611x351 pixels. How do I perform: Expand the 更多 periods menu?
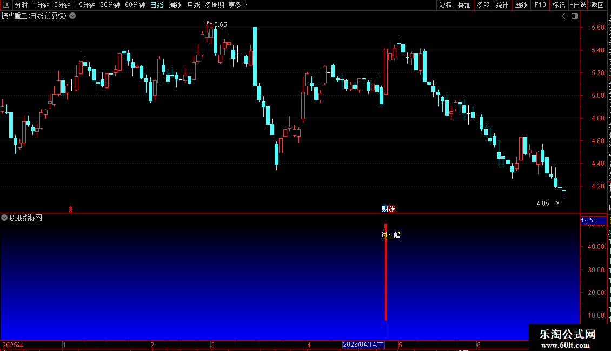(x=238, y=5)
